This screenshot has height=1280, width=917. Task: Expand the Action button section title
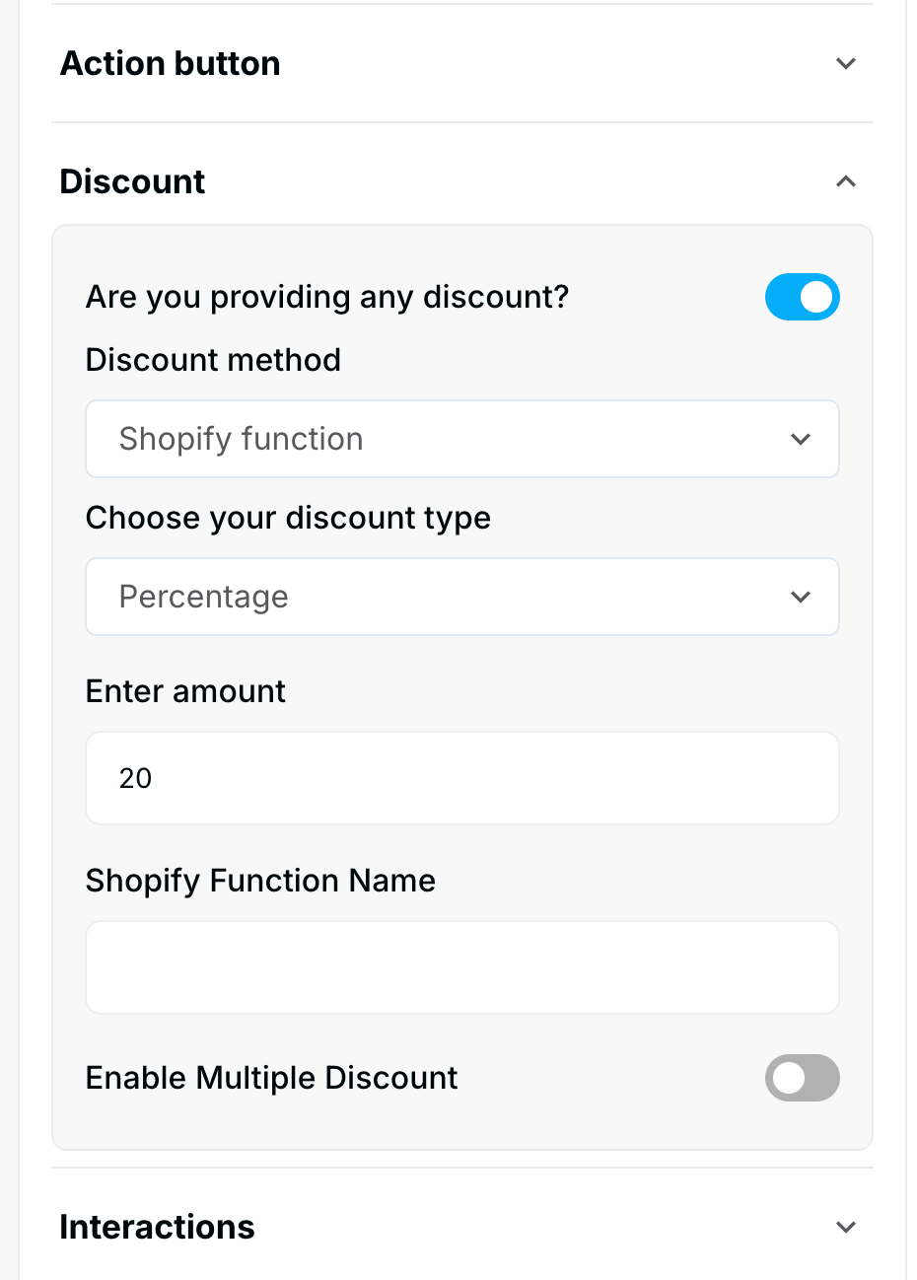(x=171, y=64)
